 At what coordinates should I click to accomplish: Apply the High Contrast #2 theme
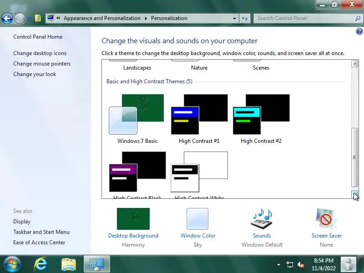coord(261,114)
